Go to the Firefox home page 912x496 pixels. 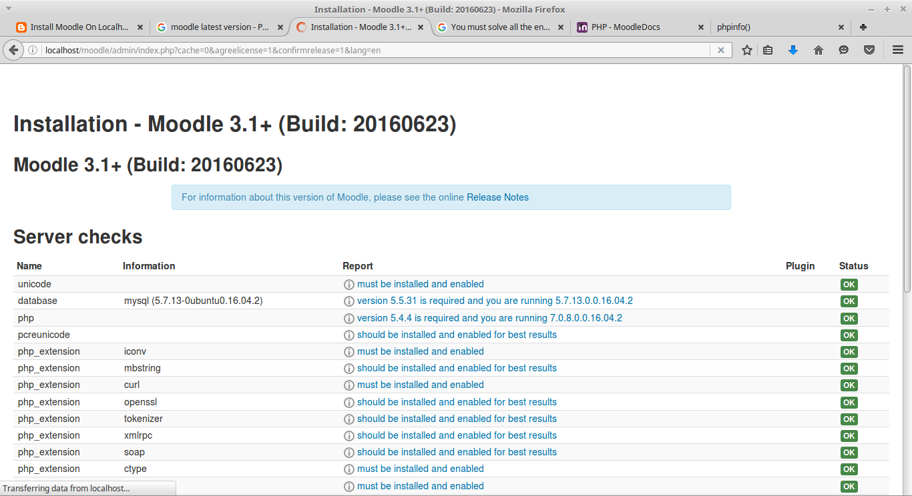point(819,50)
